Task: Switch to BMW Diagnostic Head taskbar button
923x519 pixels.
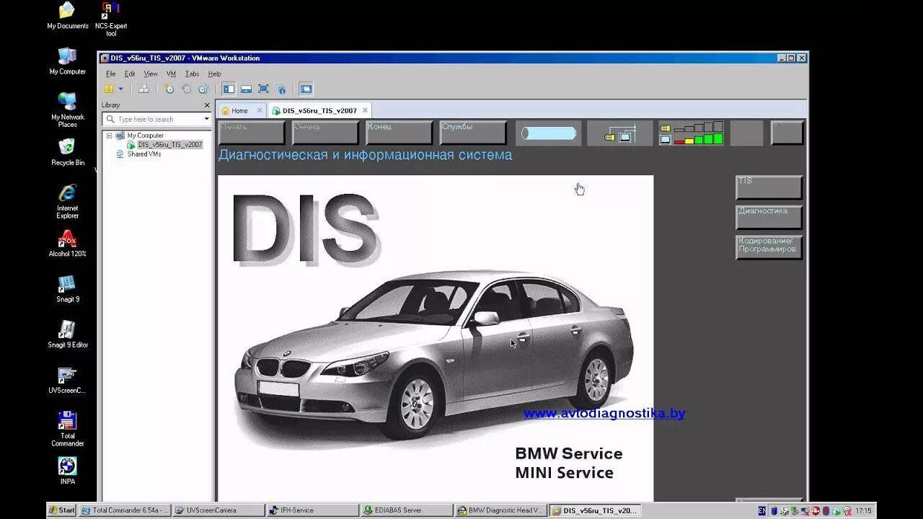Action: [500, 510]
